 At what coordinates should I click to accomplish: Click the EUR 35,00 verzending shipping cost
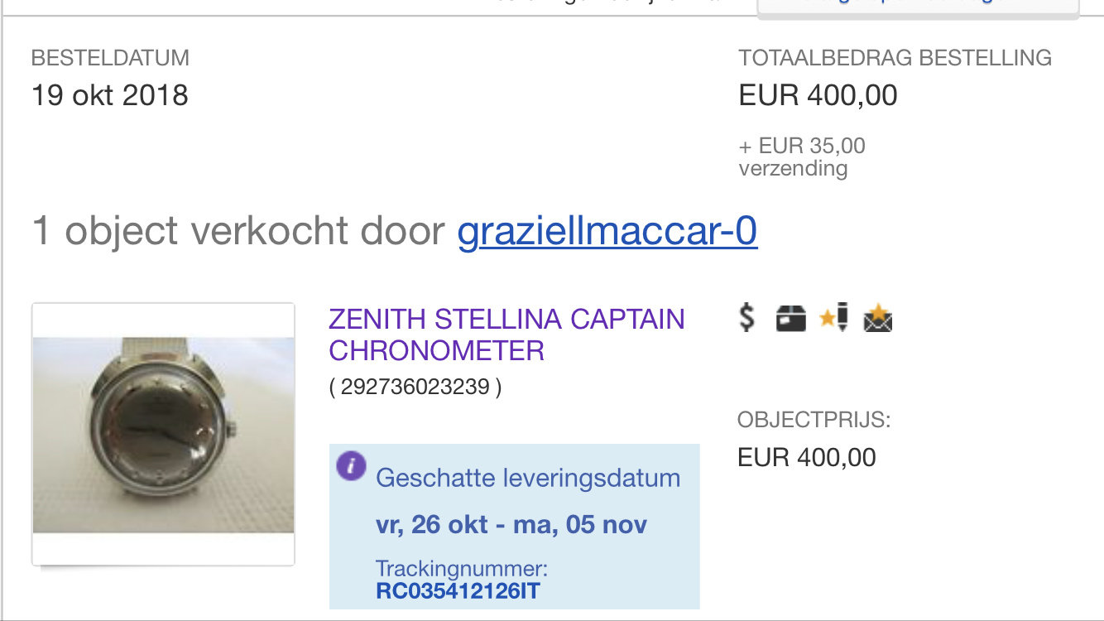[x=802, y=156]
